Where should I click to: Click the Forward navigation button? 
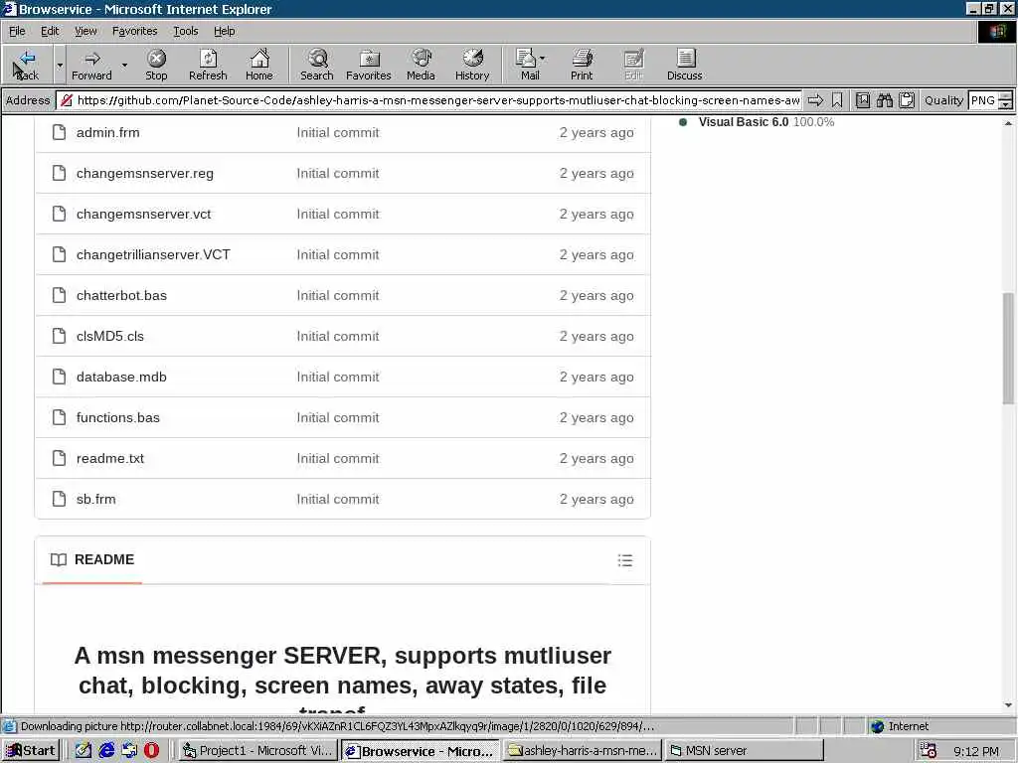(91, 65)
